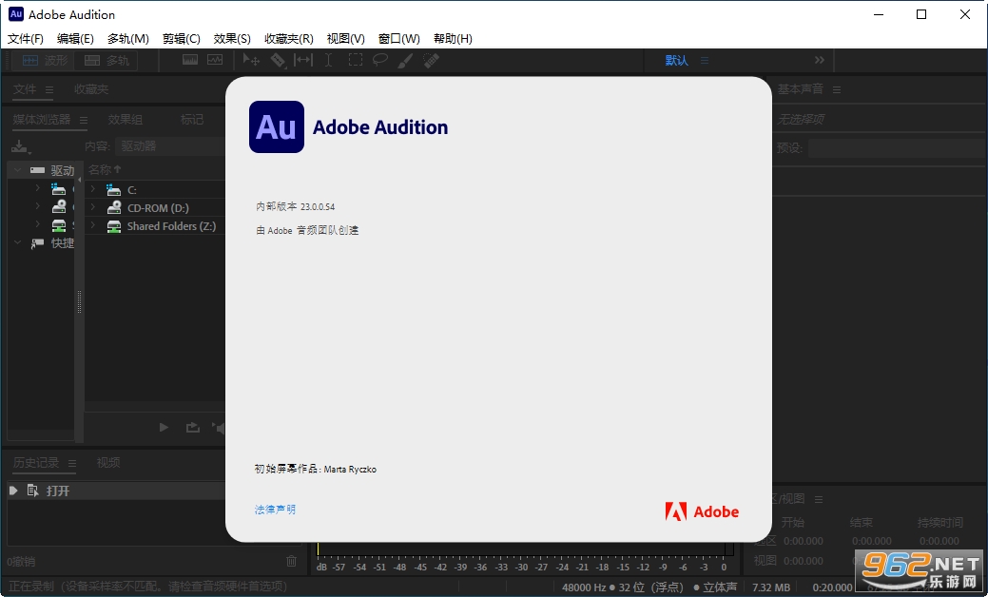The height and width of the screenshot is (597, 988).
Task: Click the auto-play export icon in media browser
Action: [193, 428]
